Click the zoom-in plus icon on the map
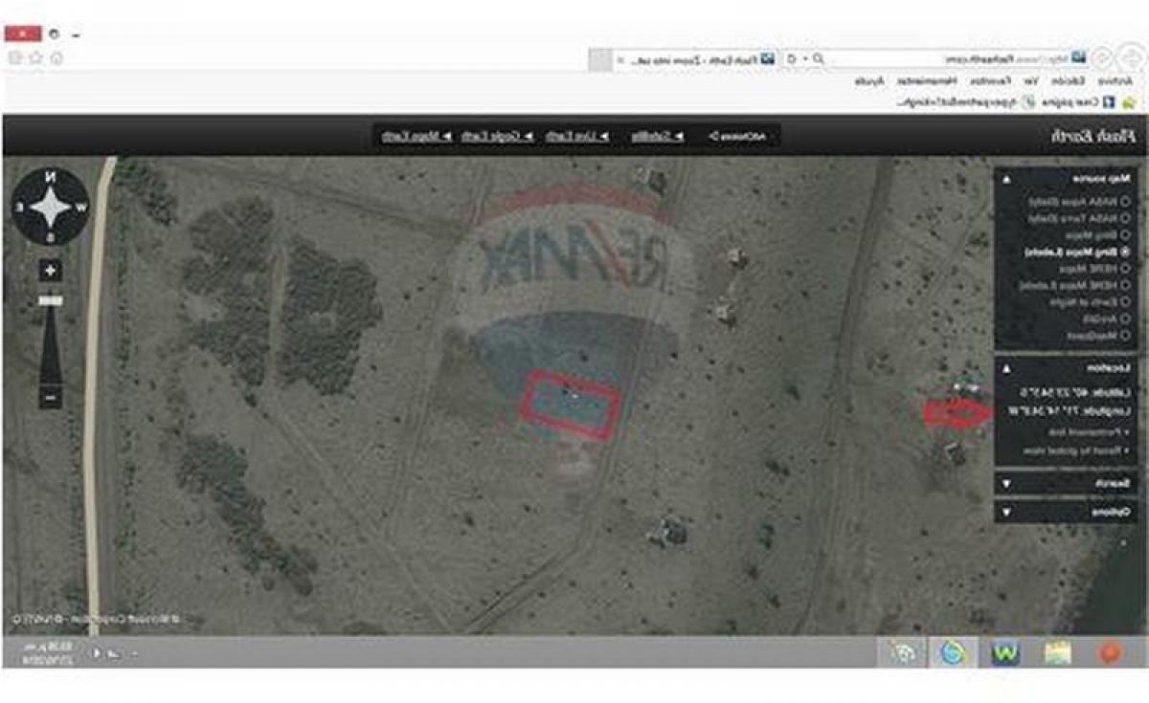1149x703 pixels. 49,269
